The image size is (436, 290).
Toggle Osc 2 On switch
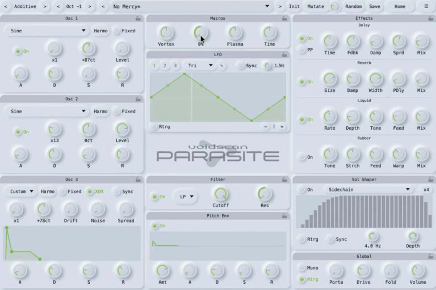22,132
